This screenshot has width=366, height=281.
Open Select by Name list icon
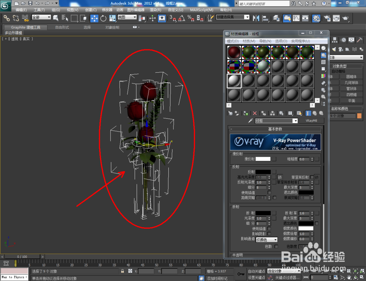(65, 18)
